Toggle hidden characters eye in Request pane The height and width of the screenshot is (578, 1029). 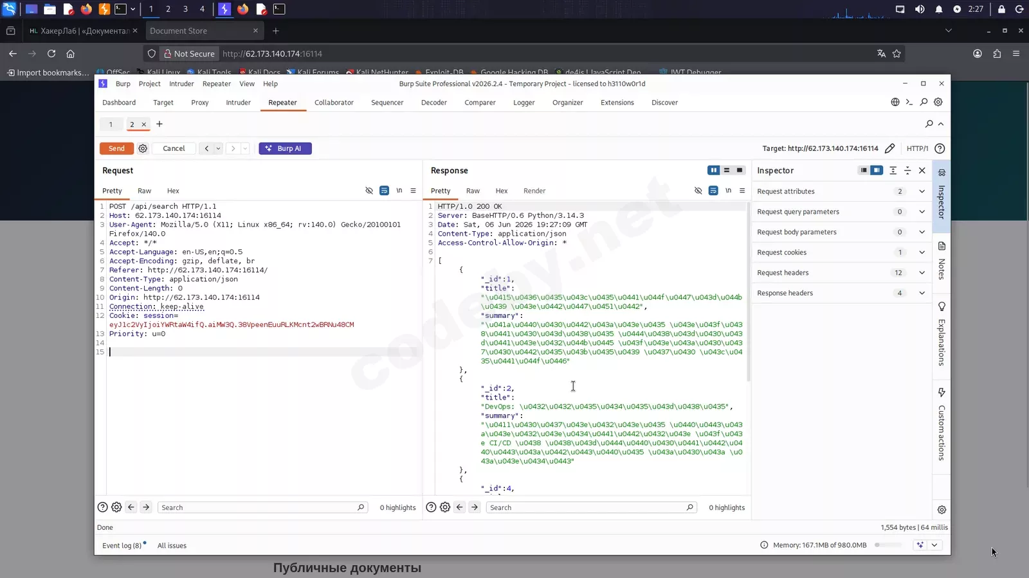tap(369, 191)
